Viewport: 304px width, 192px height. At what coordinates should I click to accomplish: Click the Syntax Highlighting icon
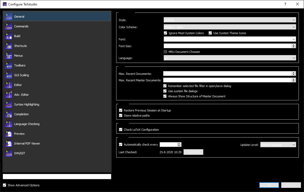click(9, 104)
